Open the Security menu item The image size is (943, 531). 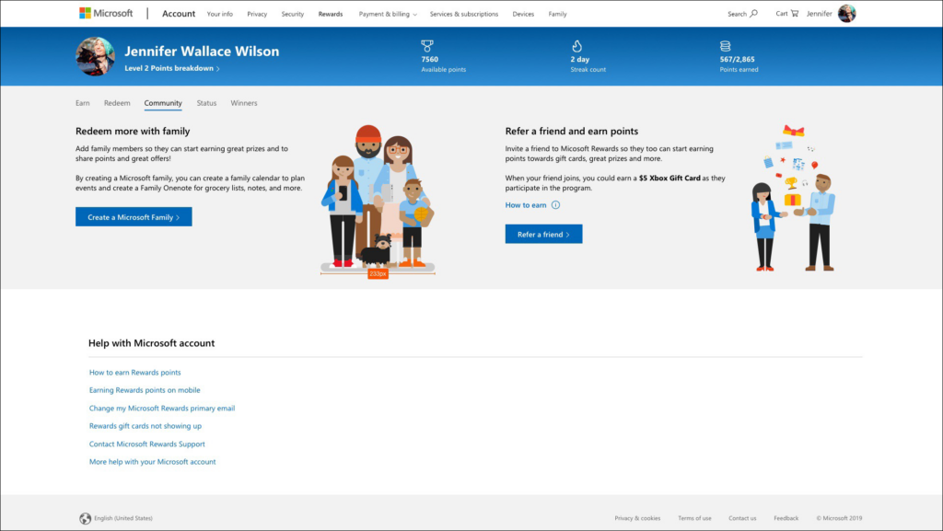292,14
